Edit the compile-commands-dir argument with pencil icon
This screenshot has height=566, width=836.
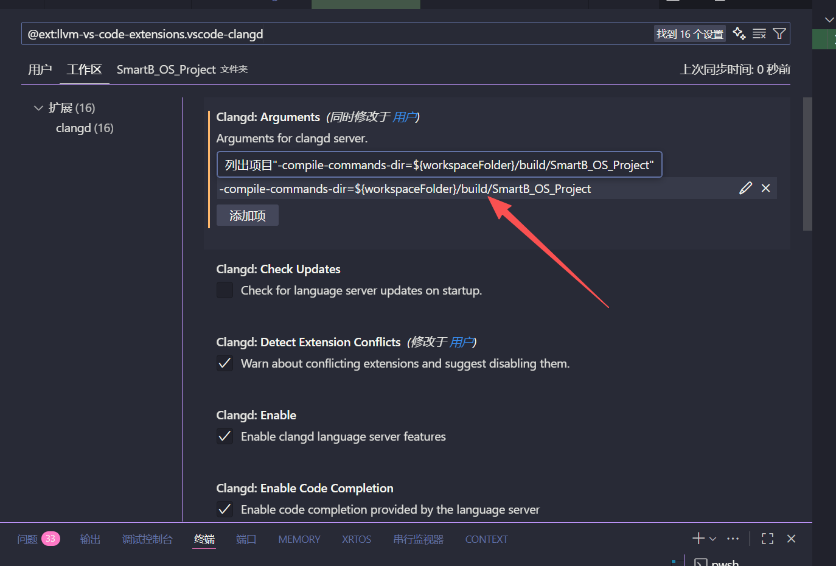point(746,188)
